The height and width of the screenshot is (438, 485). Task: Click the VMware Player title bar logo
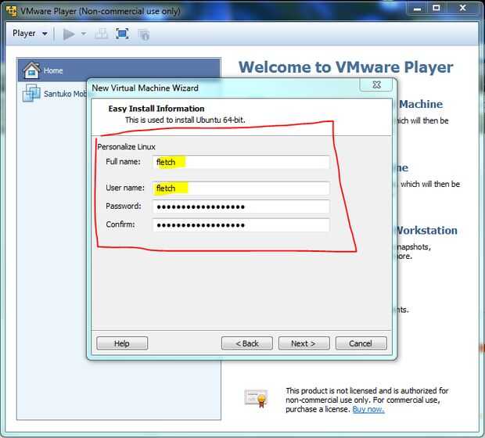[x=12, y=11]
